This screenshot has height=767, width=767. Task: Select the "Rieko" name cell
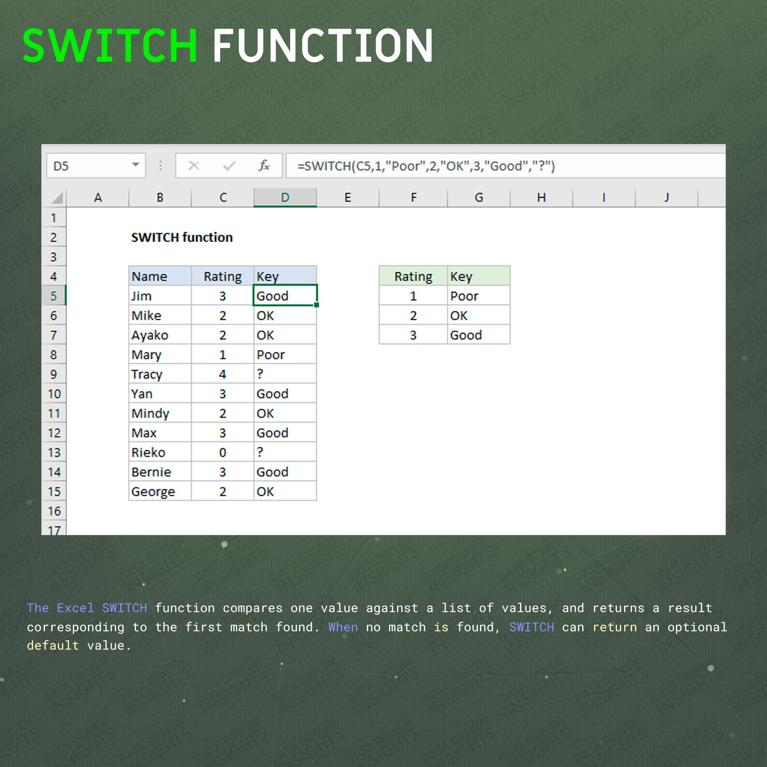pos(160,452)
